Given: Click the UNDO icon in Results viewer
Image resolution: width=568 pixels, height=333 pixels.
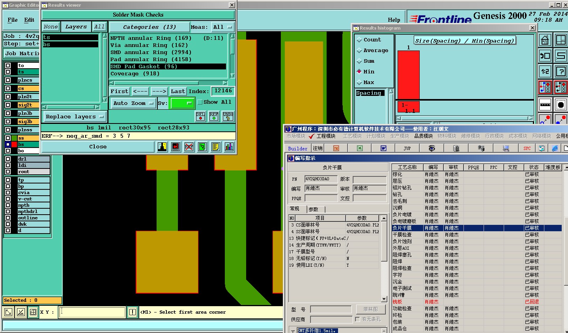Looking at the screenshot, I should (228, 116).
